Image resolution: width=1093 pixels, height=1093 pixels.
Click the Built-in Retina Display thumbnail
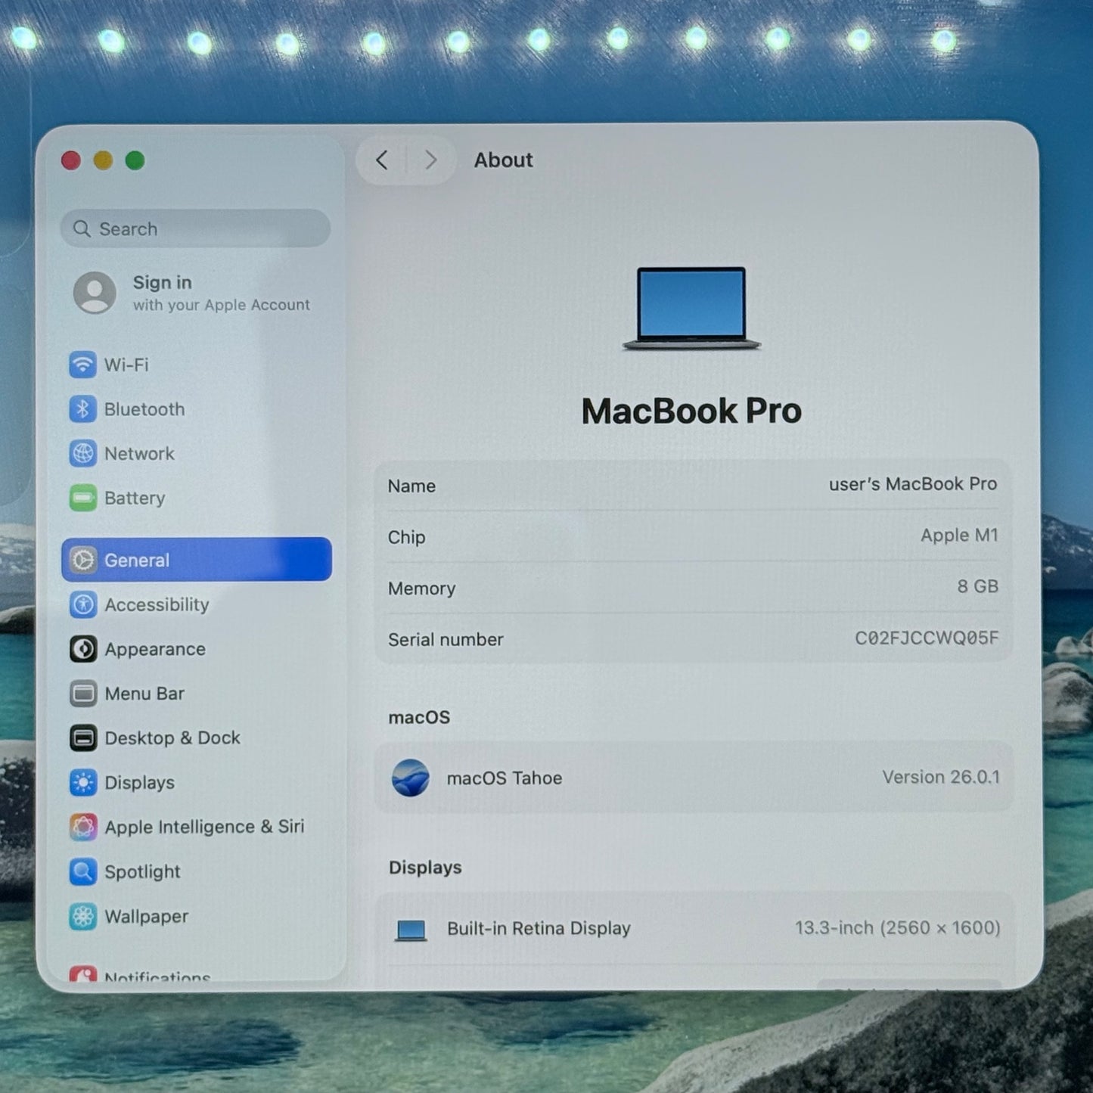(411, 930)
